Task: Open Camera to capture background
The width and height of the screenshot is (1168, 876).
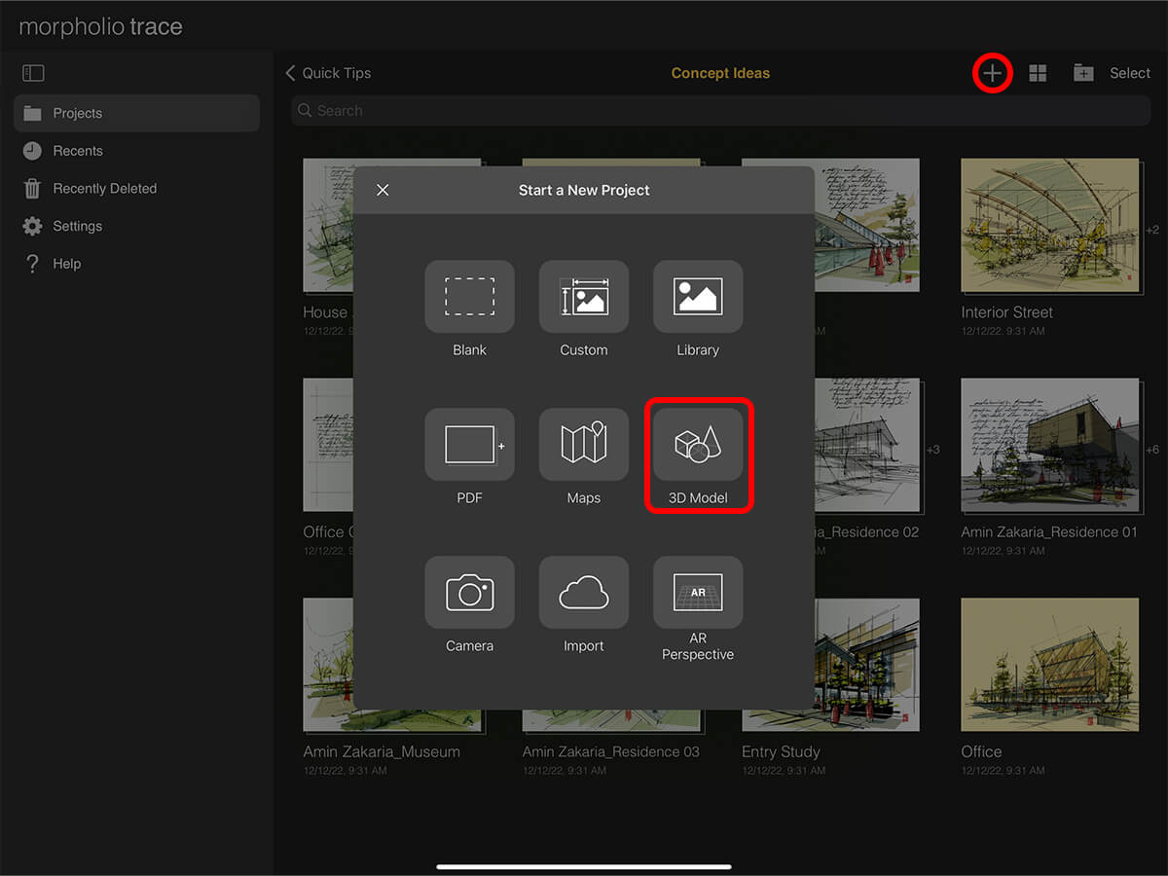Action: pos(469,592)
